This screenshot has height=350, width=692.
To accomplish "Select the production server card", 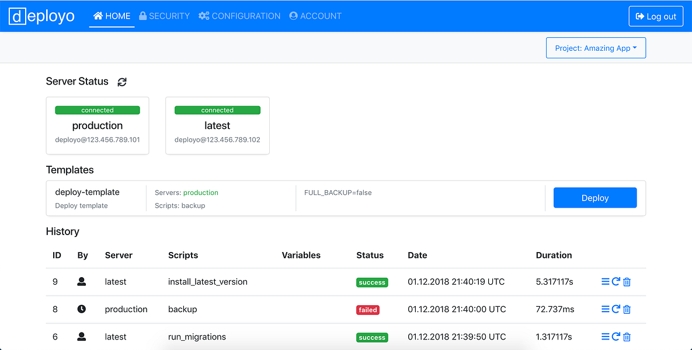I will pyautogui.click(x=98, y=125).
